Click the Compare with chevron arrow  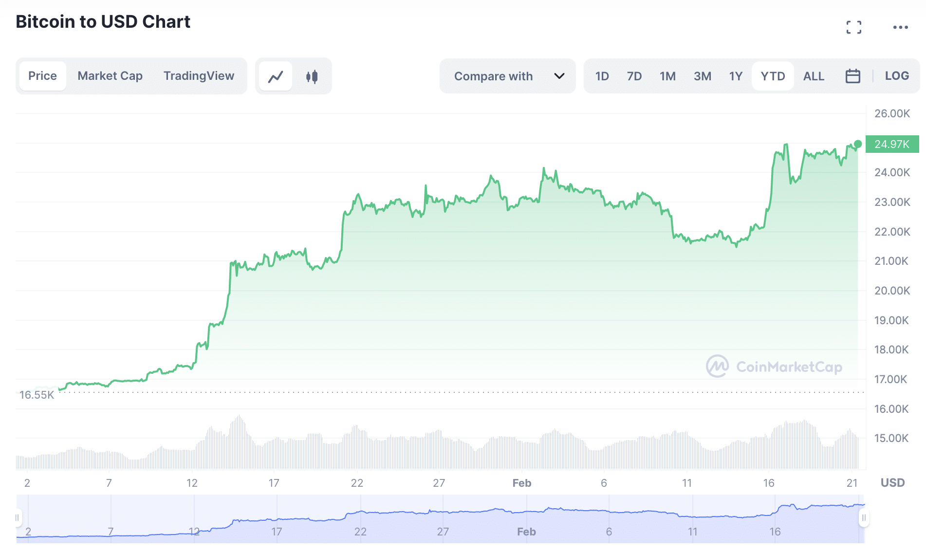[x=559, y=76]
